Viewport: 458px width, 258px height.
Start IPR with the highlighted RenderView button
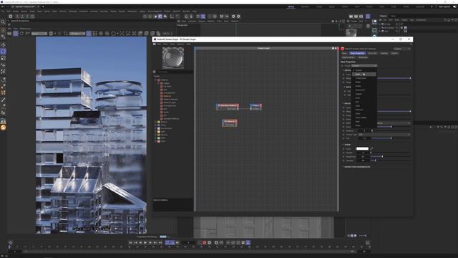[16, 34]
